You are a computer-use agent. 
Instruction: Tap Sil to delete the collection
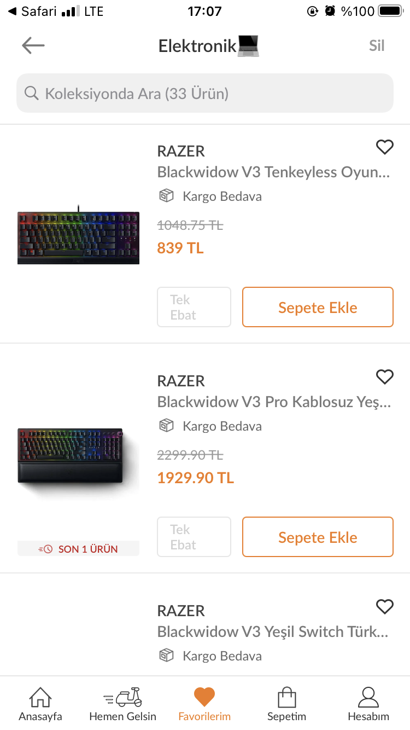[377, 45]
